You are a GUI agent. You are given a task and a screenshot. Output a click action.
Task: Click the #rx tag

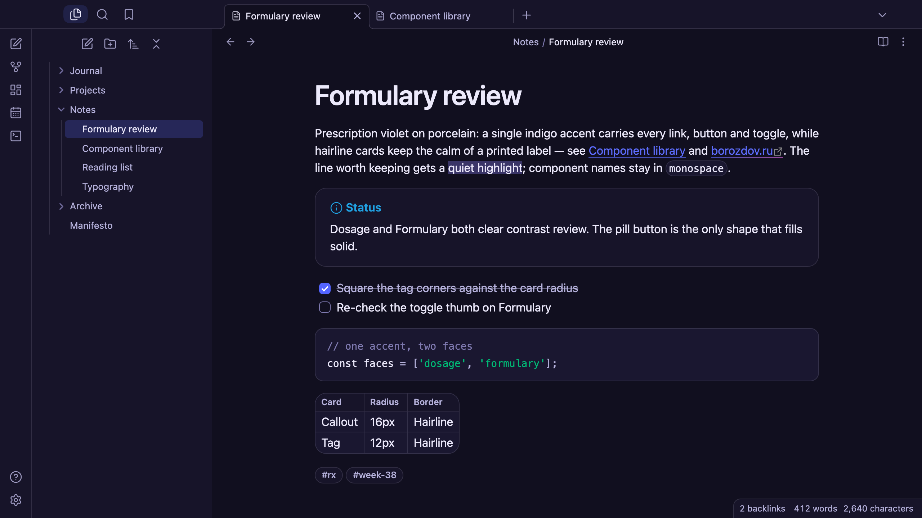click(x=329, y=475)
